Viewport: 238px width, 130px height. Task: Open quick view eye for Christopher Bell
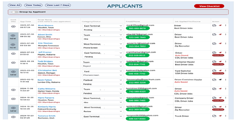13,72
